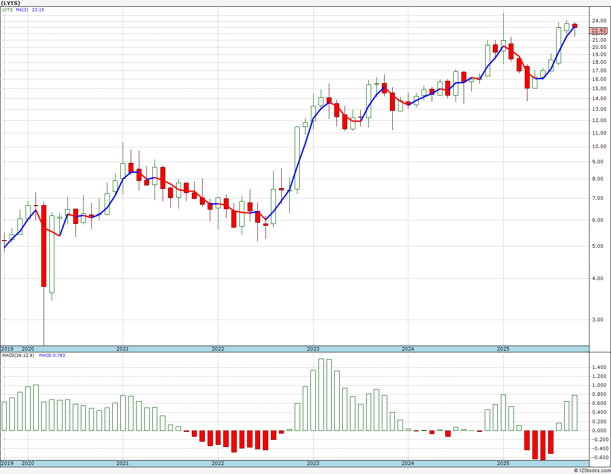Screen dimensions: 611x474
Task: Click the large red 2020 crash candlestick
Action: 44,246
